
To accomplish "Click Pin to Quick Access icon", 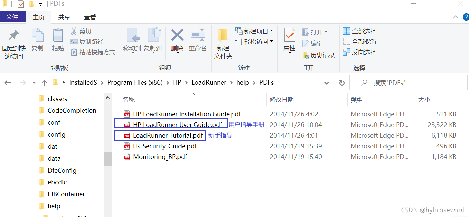I will pos(14,35).
